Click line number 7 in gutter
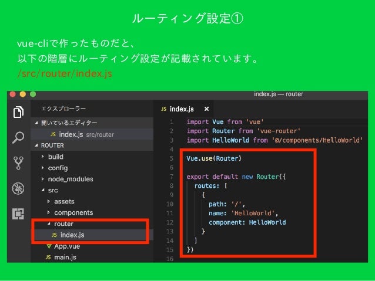The image size is (375, 281). [x=172, y=177]
